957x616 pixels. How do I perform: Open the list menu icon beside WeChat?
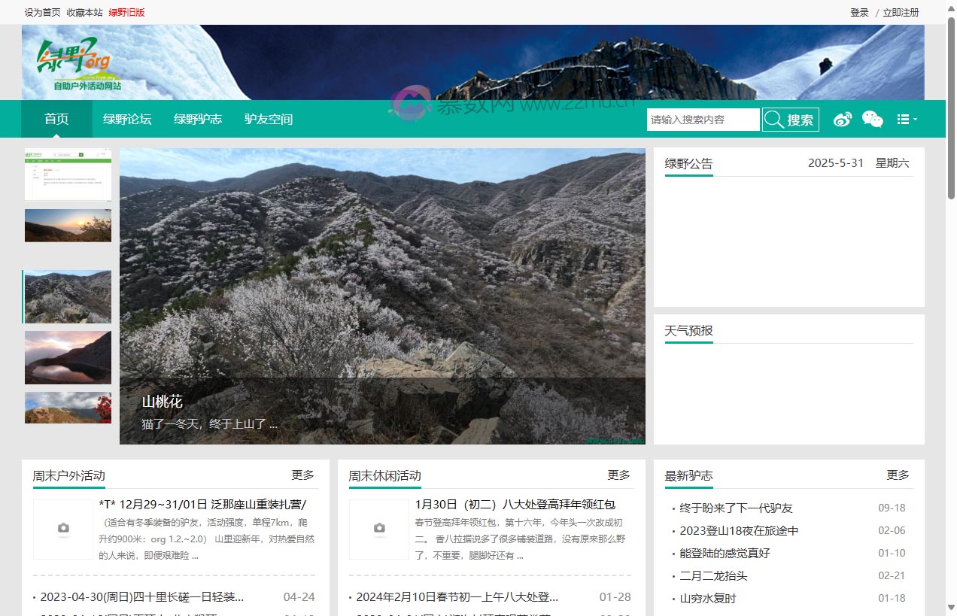click(903, 119)
